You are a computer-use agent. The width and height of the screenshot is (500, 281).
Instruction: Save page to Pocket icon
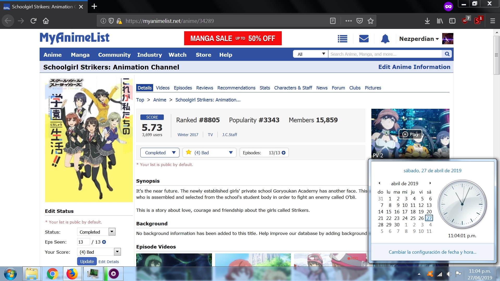[x=360, y=21]
